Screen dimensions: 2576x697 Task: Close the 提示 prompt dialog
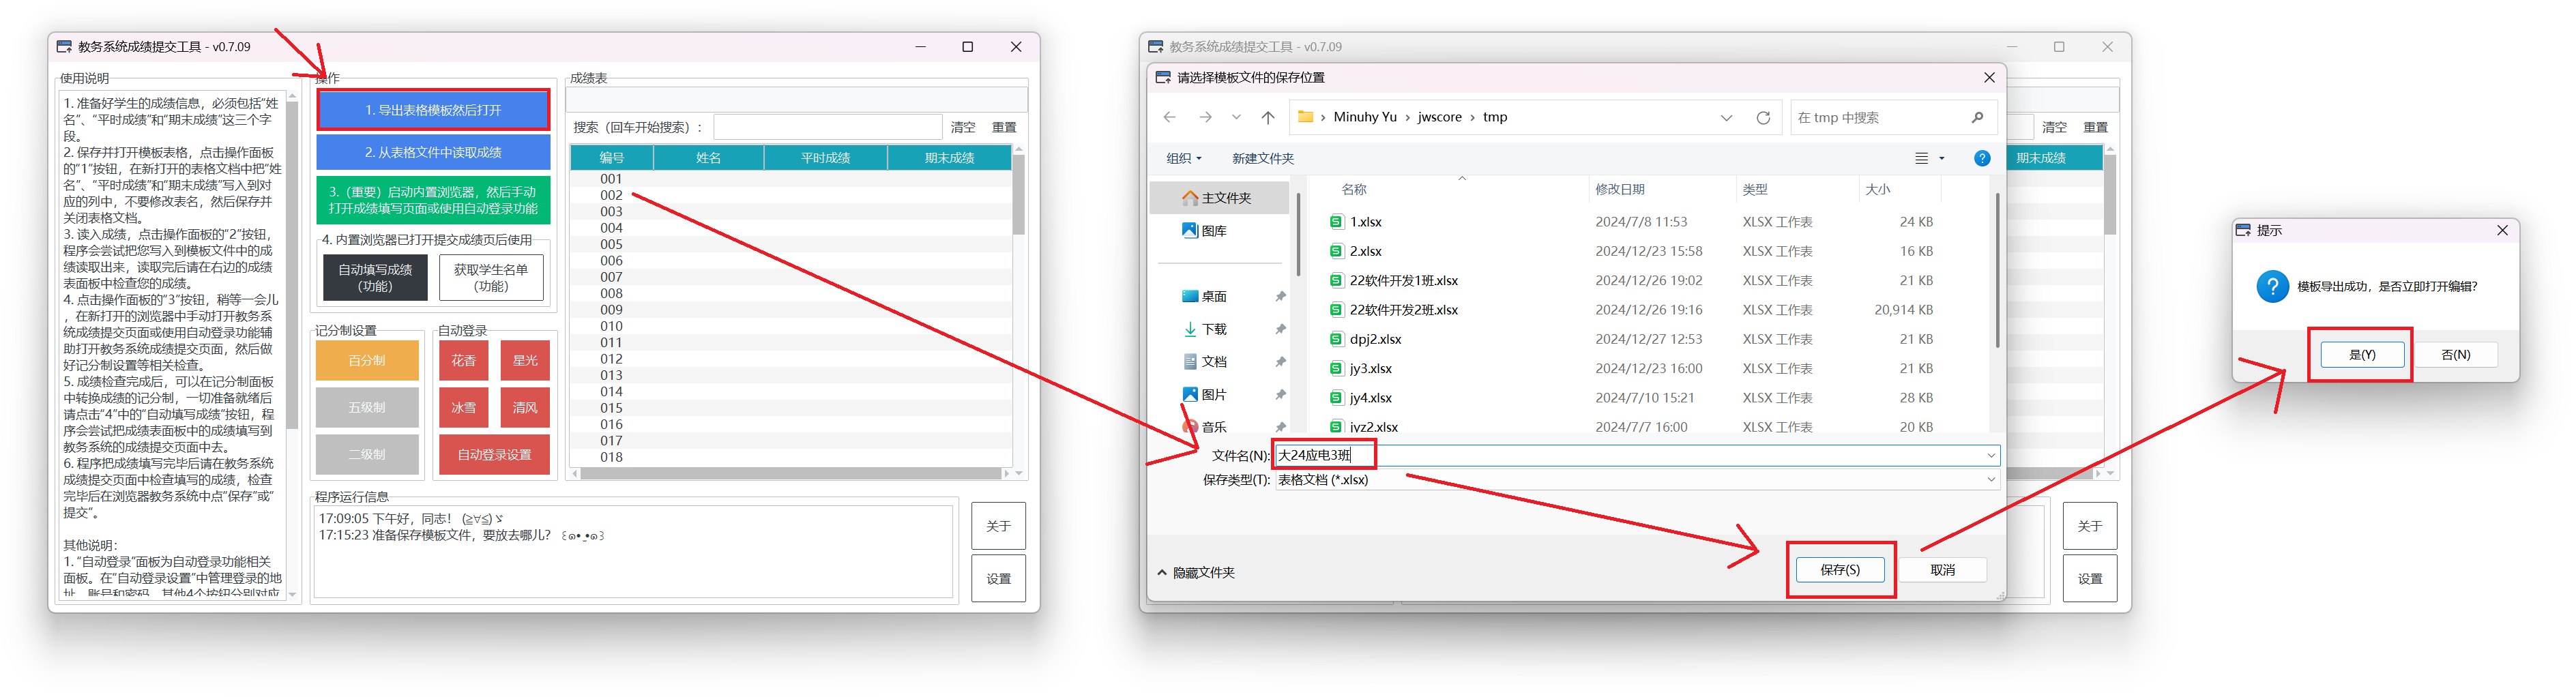pos(2502,231)
